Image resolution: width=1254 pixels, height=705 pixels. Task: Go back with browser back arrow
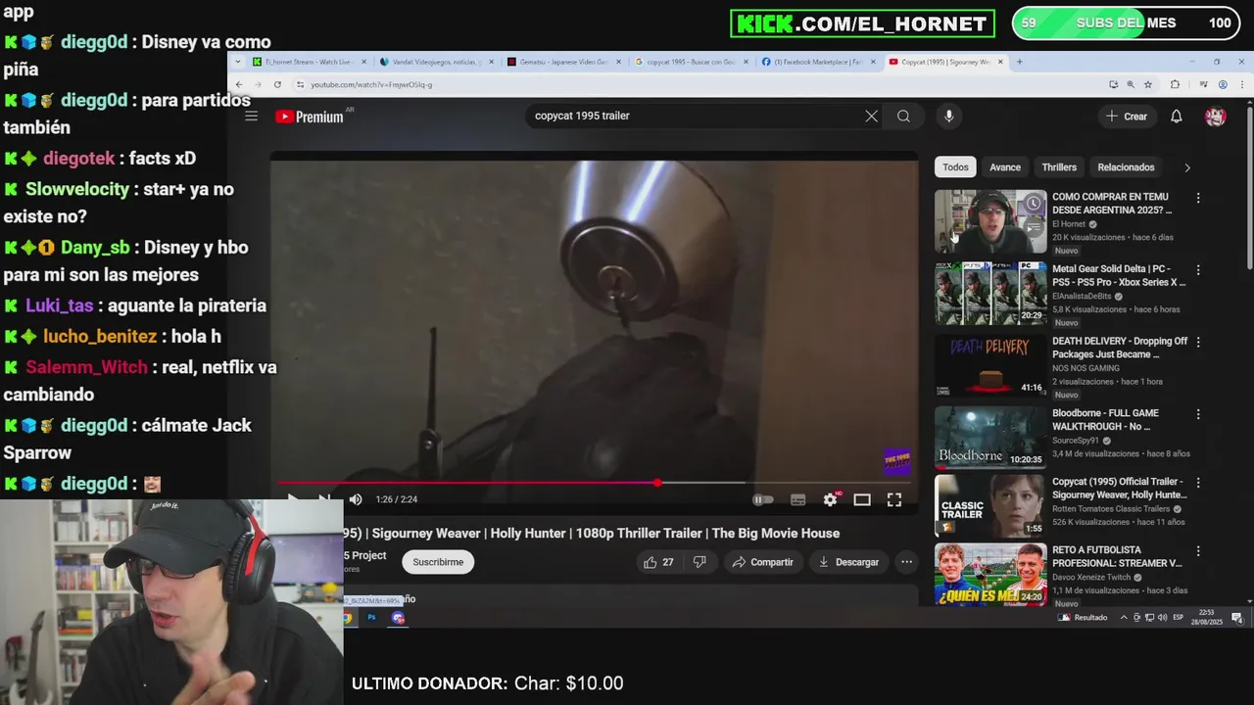(239, 84)
